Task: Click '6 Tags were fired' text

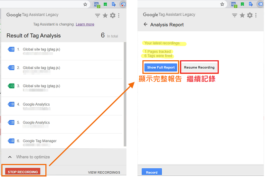Action: click(x=158, y=56)
